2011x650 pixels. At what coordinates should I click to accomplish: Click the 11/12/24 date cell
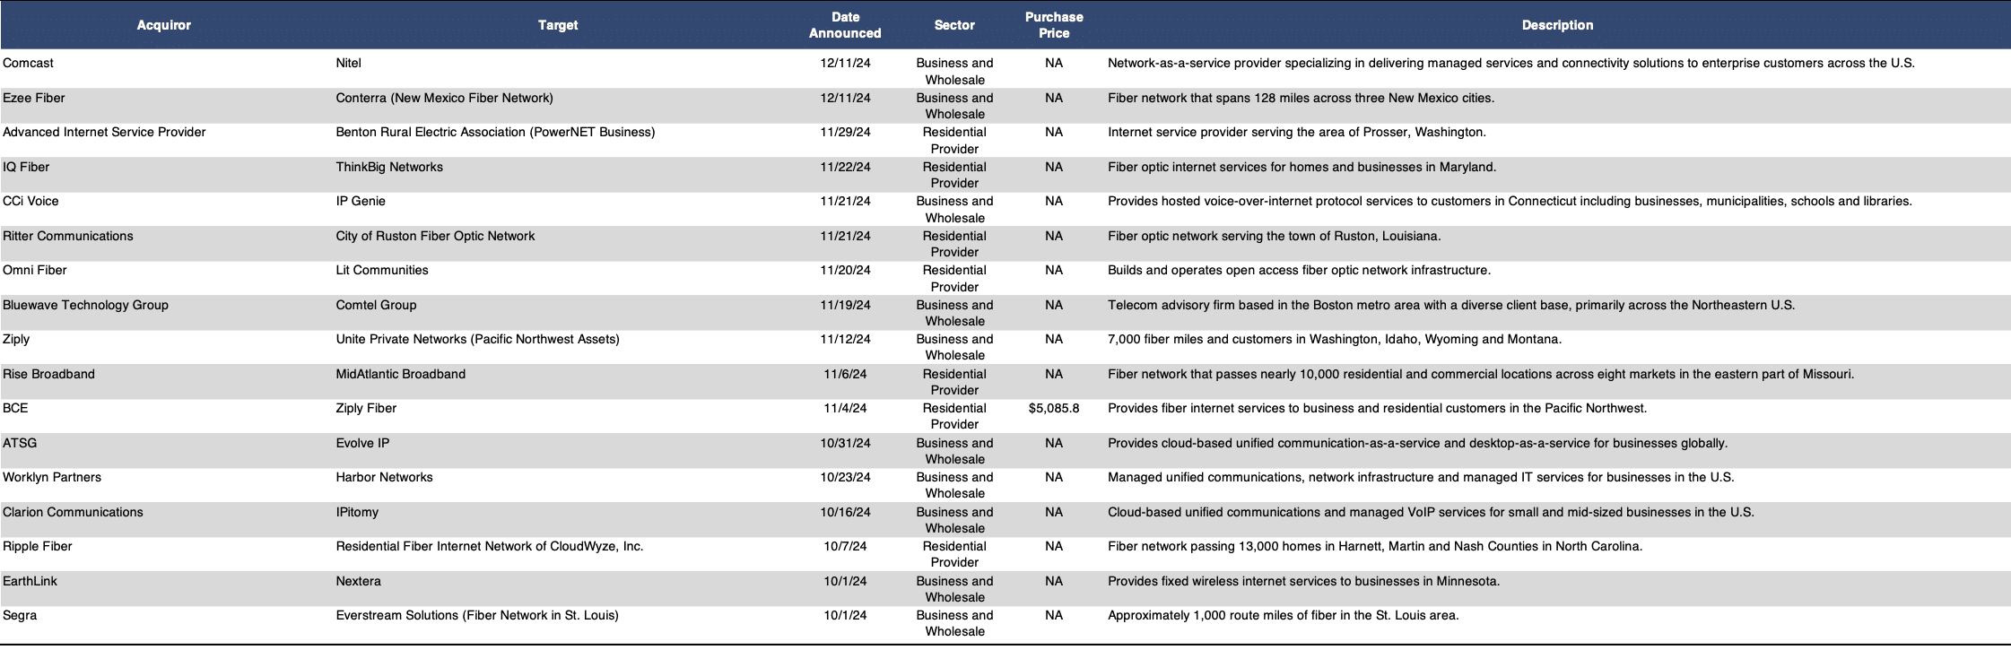click(845, 339)
